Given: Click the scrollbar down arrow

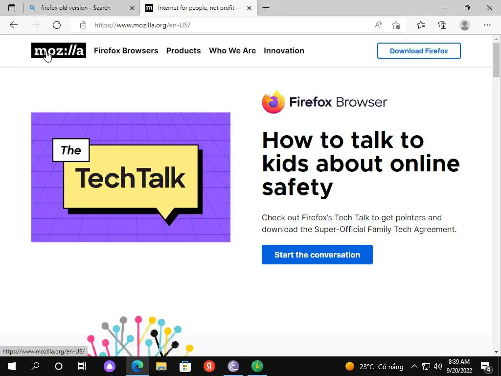Looking at the screenshot, I should pyautogui.click(x=496, y=352).
